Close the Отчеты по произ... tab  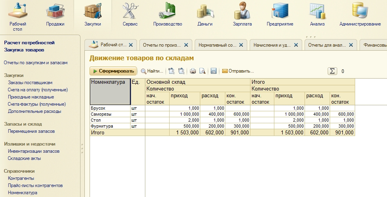(186, 45)
